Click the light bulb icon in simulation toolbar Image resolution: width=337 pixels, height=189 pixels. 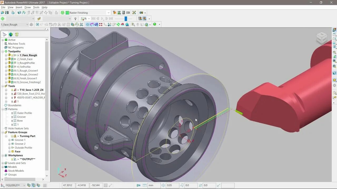tap(75, 19)
